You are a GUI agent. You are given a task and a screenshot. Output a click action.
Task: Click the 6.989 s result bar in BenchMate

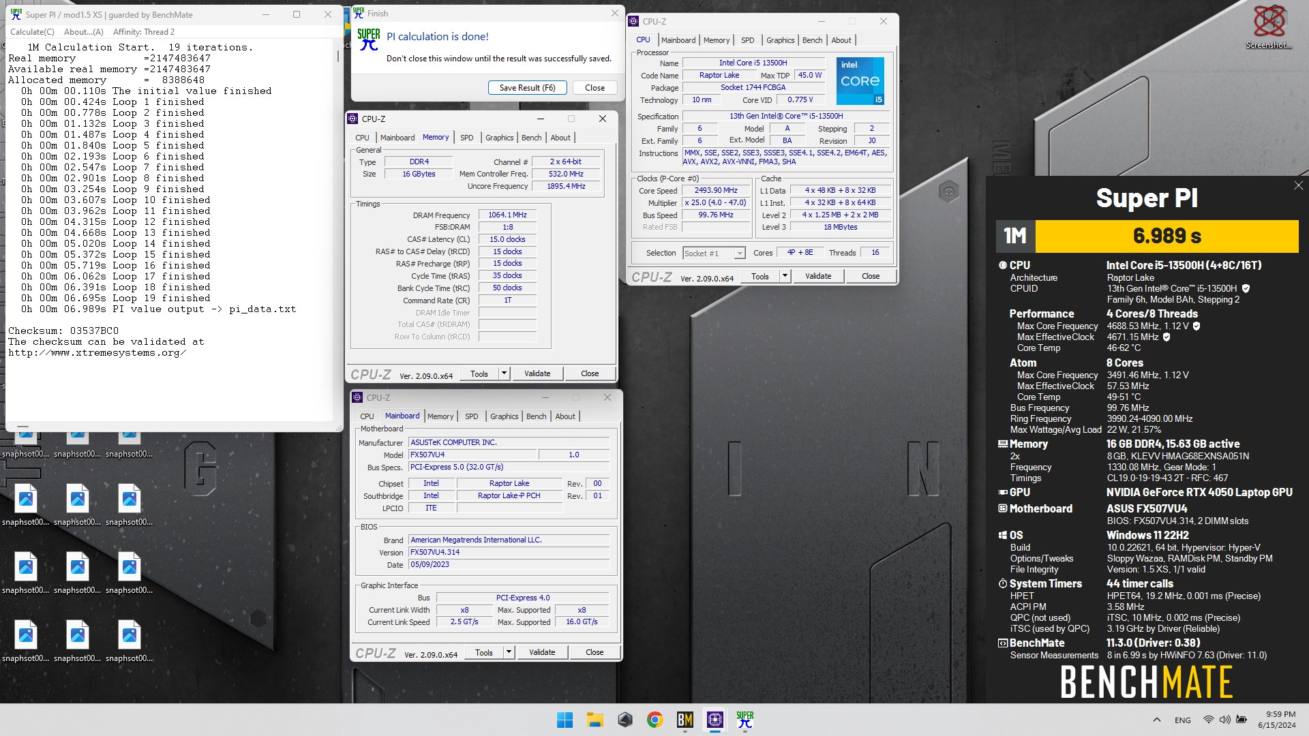pos(1167,236)
